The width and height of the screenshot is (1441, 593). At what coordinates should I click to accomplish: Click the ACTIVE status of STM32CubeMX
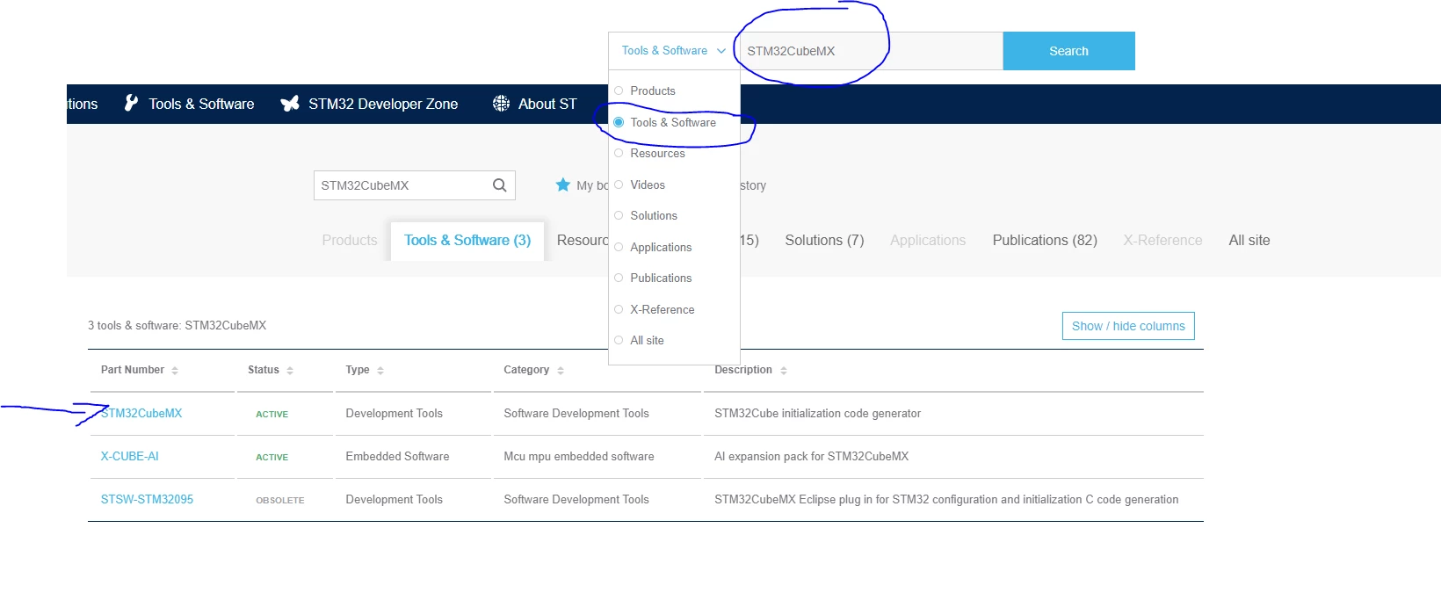point(272,414)
